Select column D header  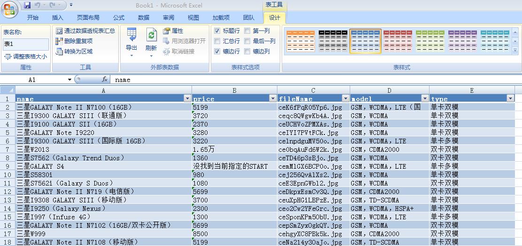click(x=390, y=90)
